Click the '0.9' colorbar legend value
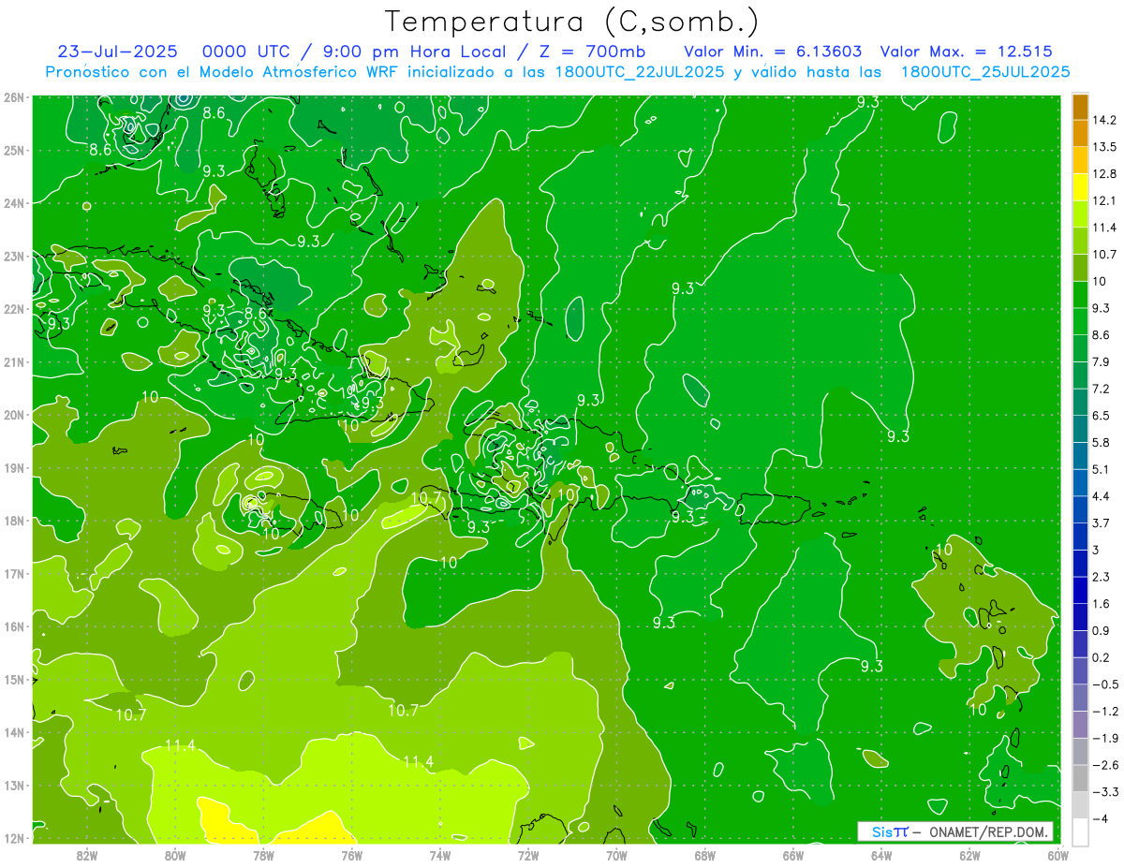The height and width of the screenshot is (868, 1124). (1101, 630)
